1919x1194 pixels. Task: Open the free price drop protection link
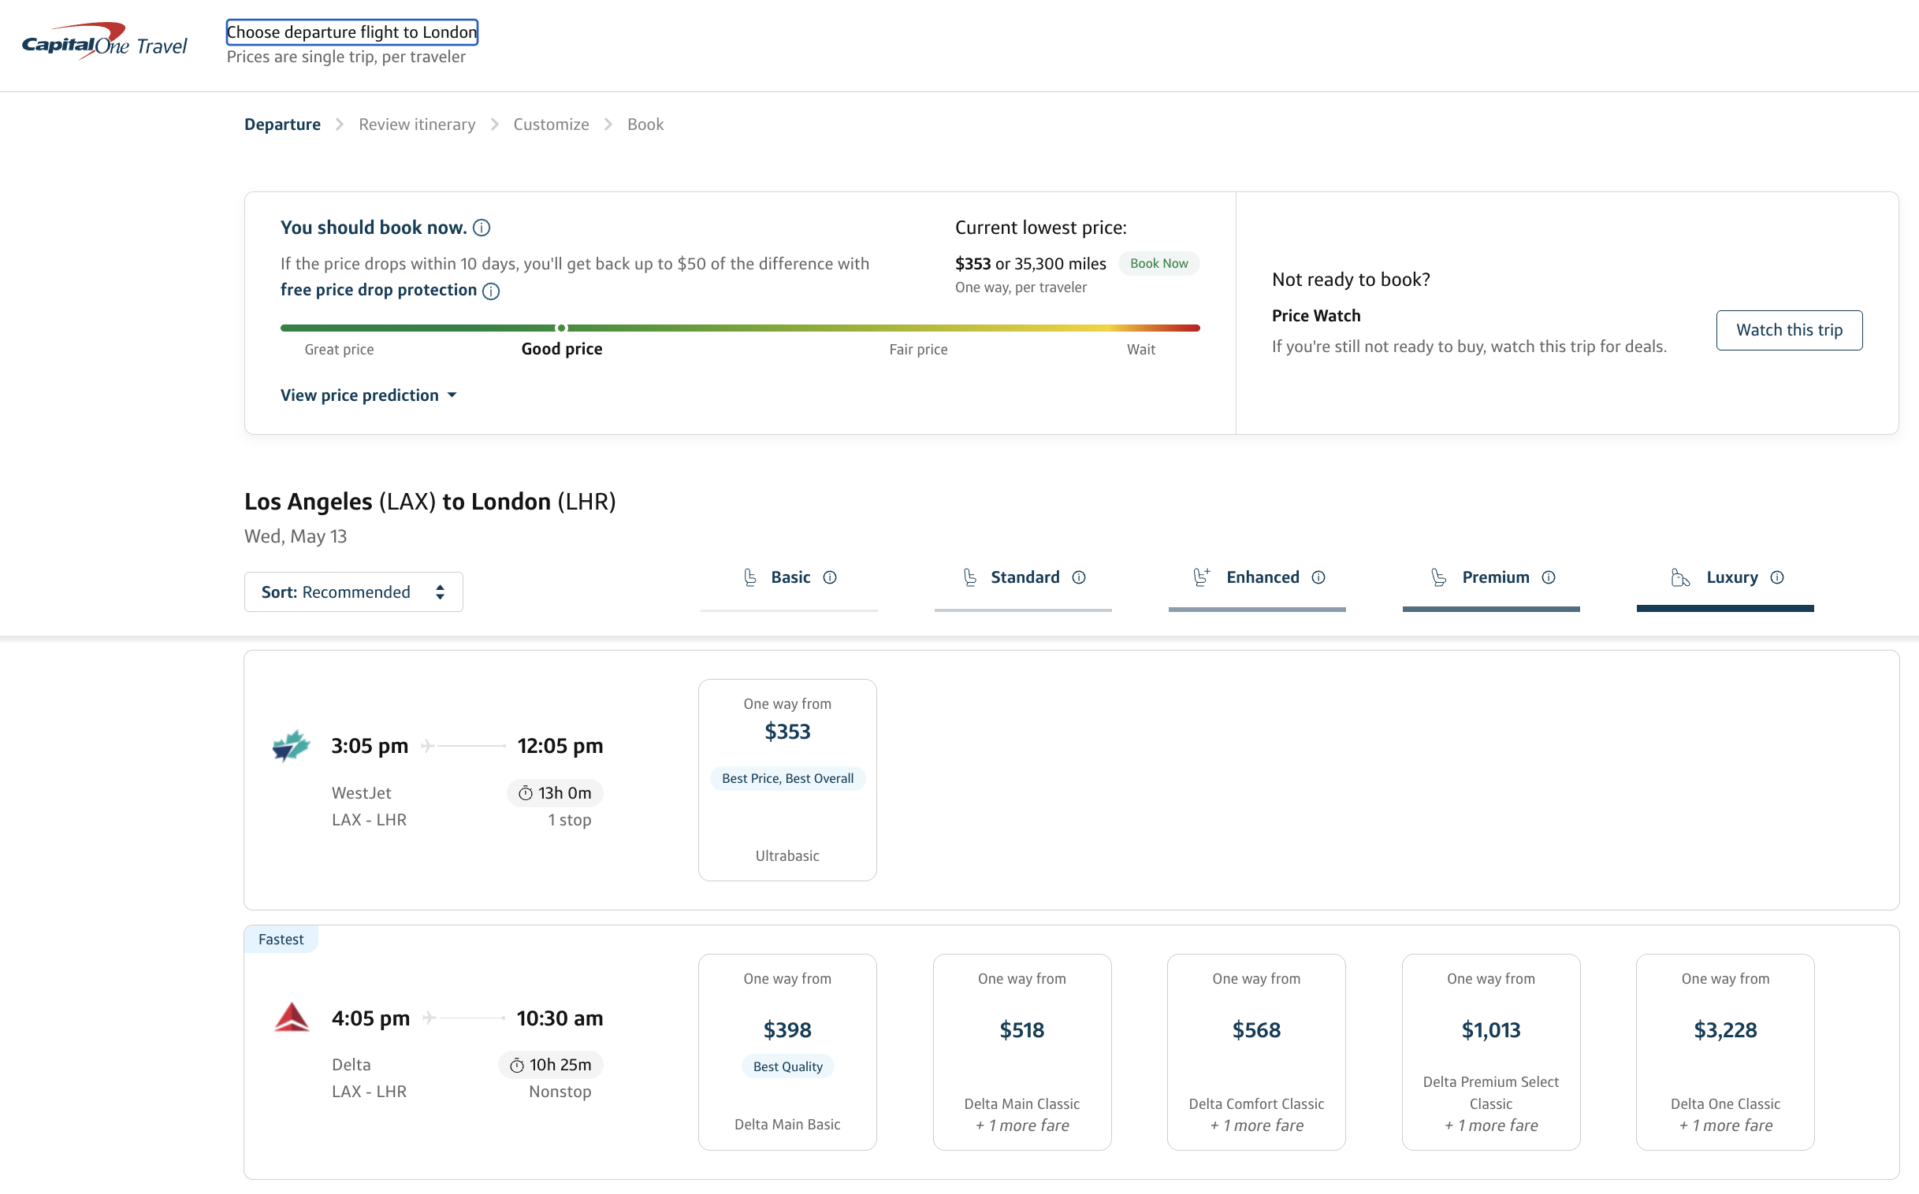378,290
